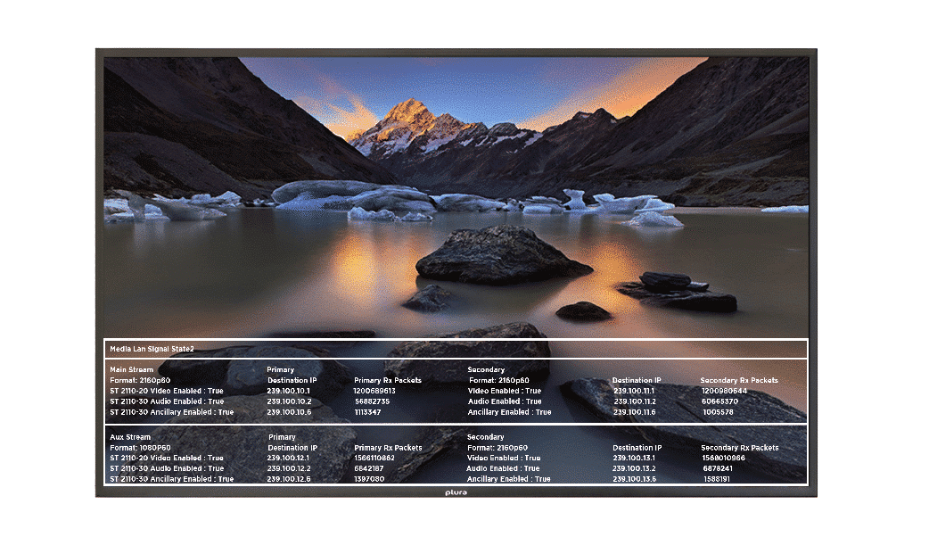This screenshot has height=554, width=929.
Task: Click the plura logo on the monitor bezel
Action: coord(456,492)
